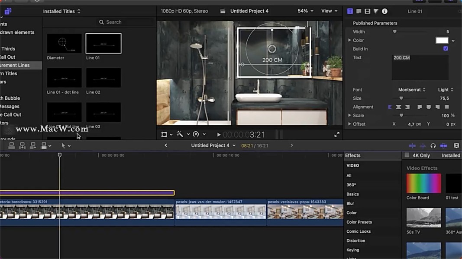This screenshot has width=462, height=259.
Task: Click the clapperboard project icon
Action: click(223, 11)
